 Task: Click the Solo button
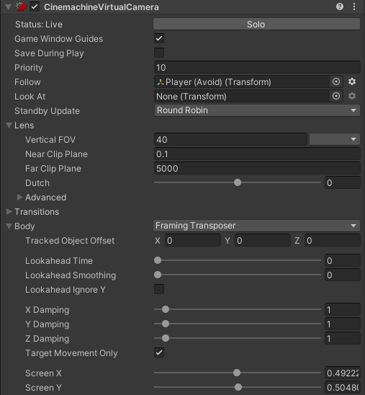click(x=256, y=25)
